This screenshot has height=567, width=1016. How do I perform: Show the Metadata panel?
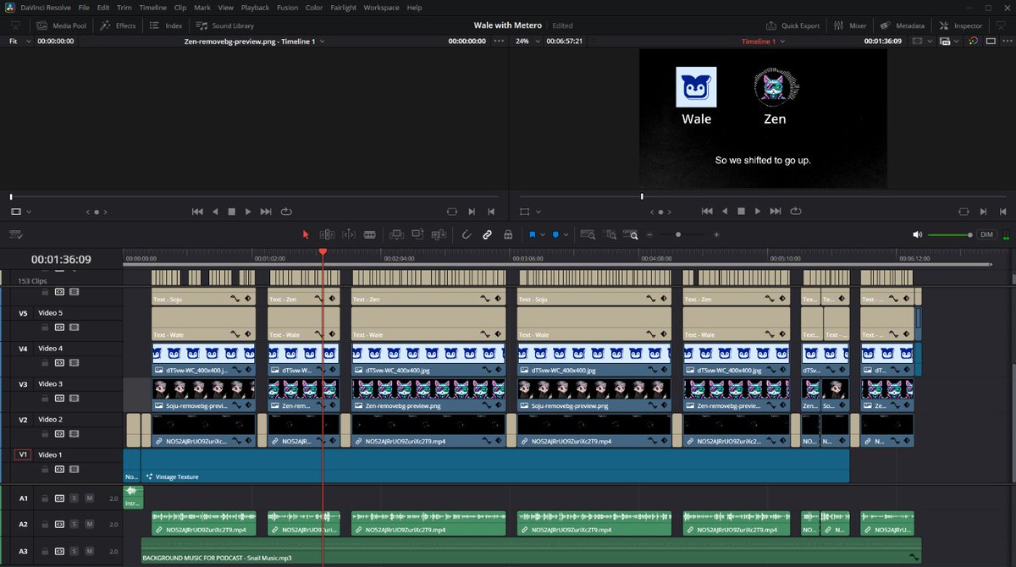(903, 25)
